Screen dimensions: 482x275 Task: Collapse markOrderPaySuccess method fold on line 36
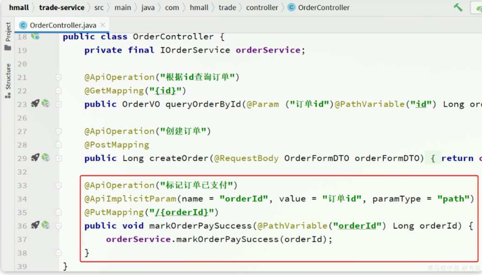tap(59, 226)
